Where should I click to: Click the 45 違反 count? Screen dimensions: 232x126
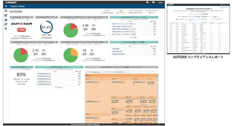click(84, 52)
